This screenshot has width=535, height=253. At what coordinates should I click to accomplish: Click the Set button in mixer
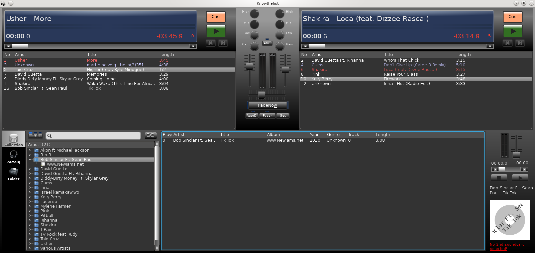(283, 116)
